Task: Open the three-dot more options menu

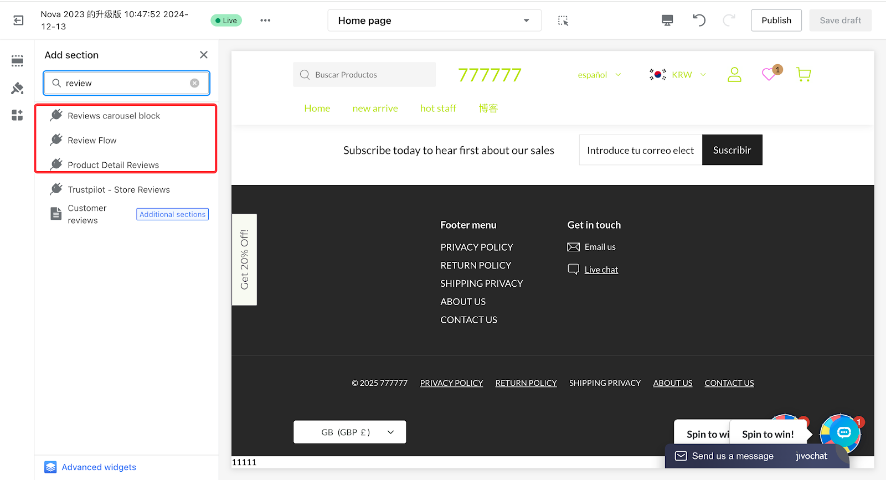Action: [265, 20]
